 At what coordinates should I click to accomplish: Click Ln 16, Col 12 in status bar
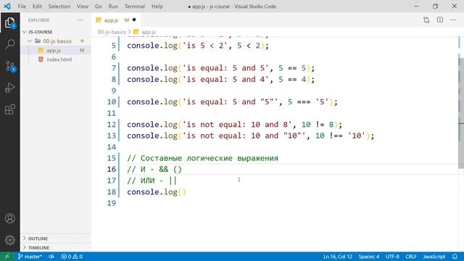[338, 257]
